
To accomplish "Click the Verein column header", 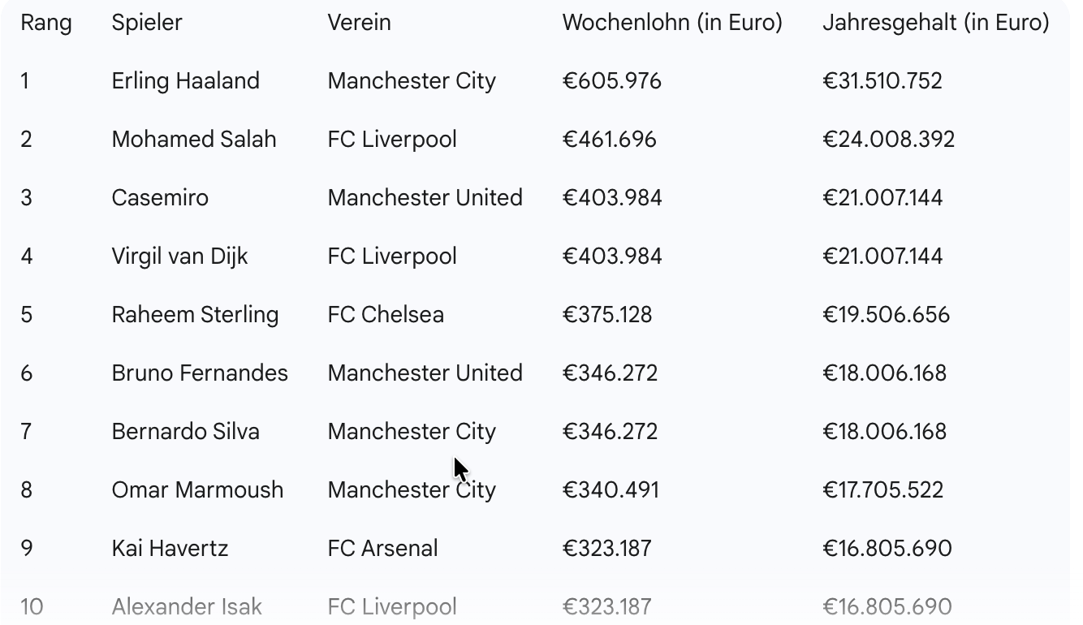I will click(359, 23).
